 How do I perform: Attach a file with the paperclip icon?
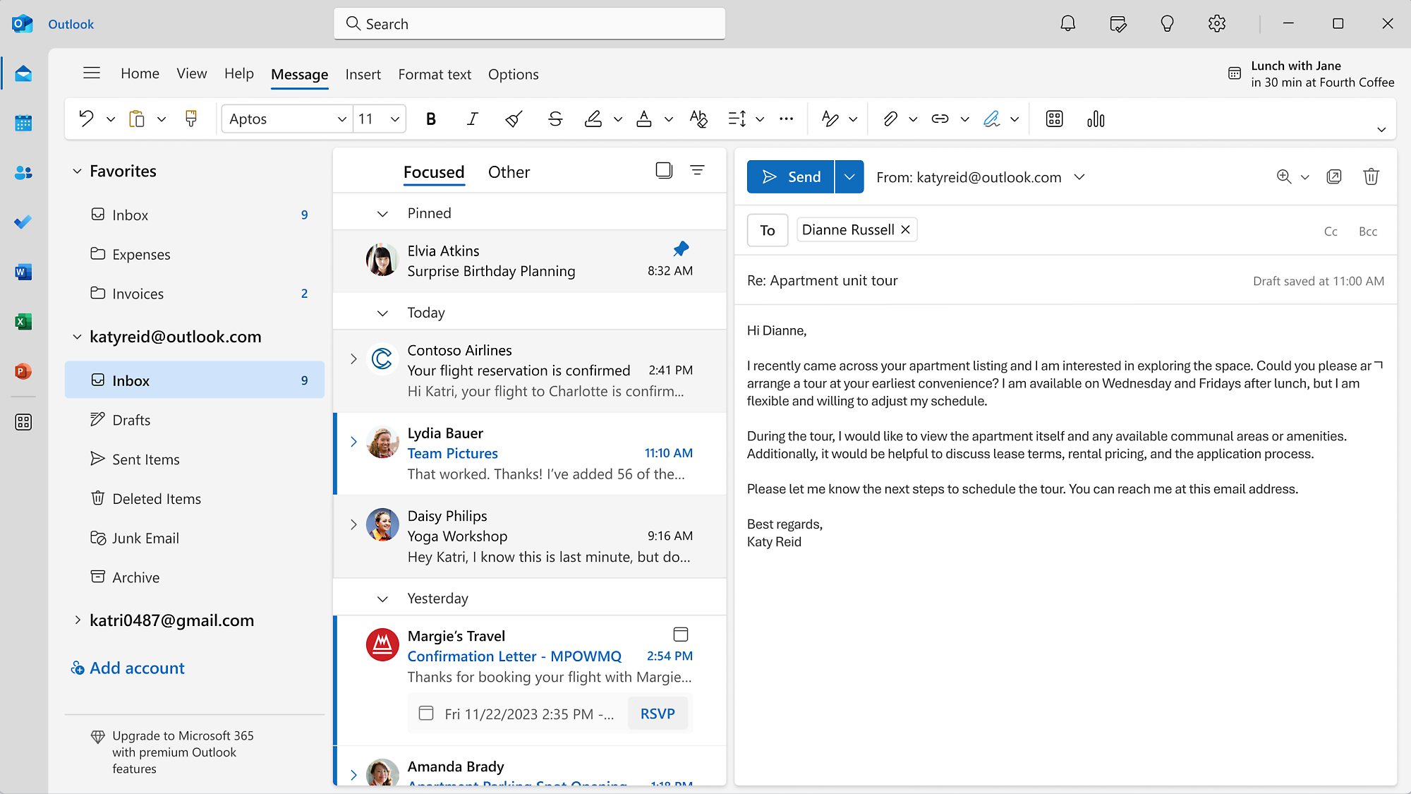tap(890, 119)
